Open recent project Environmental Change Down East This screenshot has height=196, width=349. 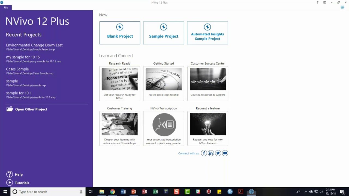34,47
